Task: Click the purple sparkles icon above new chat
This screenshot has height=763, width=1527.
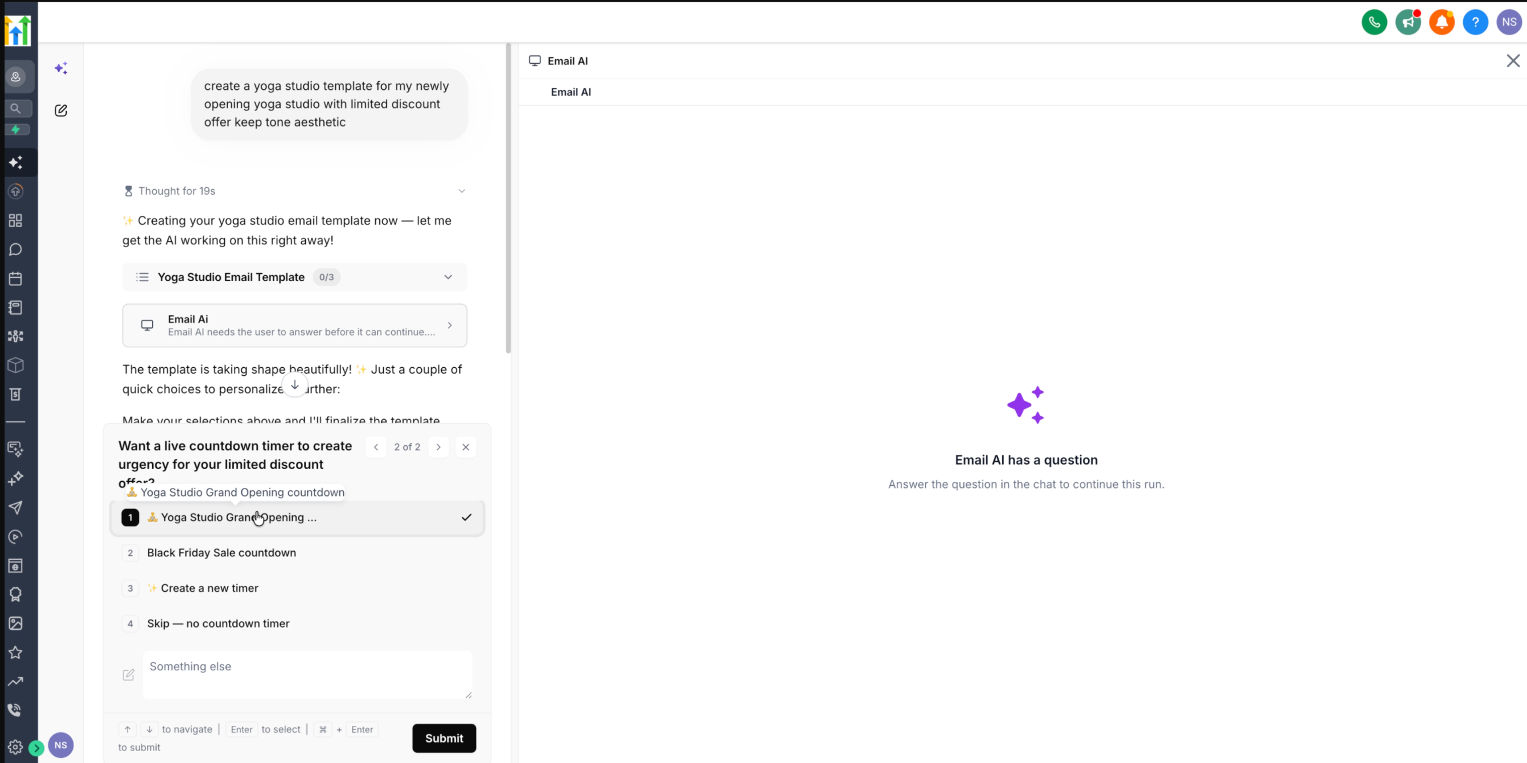Action: tap(61, 68)
